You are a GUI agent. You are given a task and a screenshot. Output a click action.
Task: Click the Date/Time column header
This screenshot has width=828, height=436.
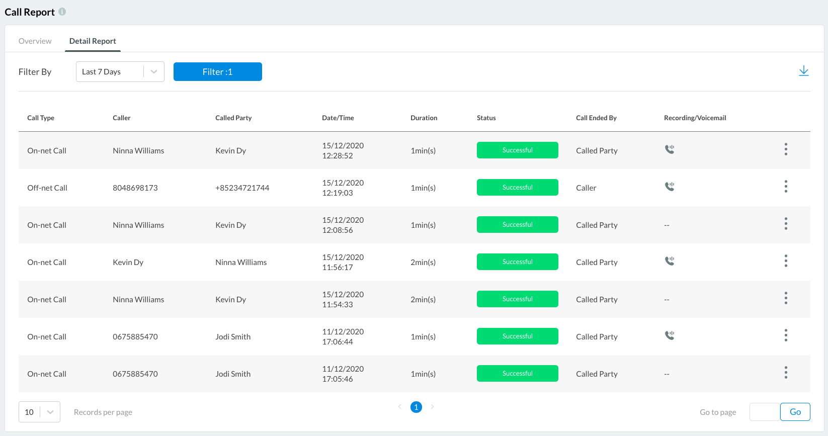pyautogui.click(x=338, y=118)
